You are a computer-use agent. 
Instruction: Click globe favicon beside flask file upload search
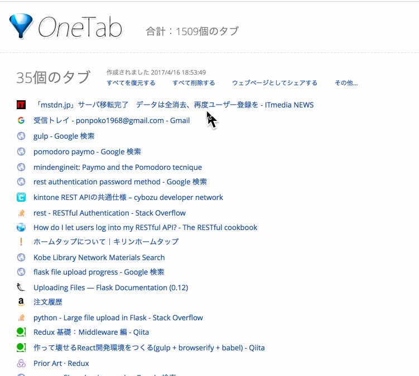tap(21, 272)
